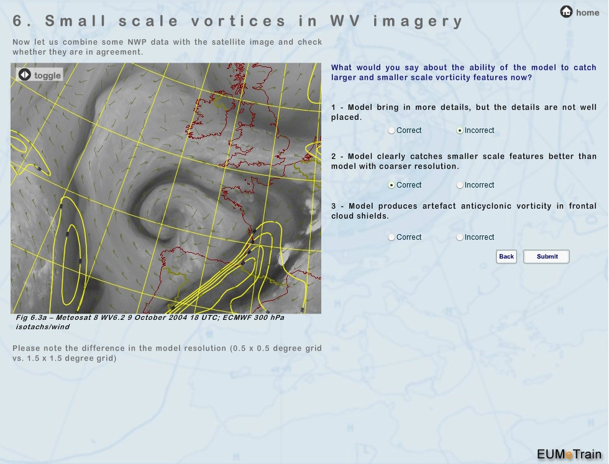Click the Meteosat WV satellite image
This screenshot has height=464, width=609.
coord(166,188)
